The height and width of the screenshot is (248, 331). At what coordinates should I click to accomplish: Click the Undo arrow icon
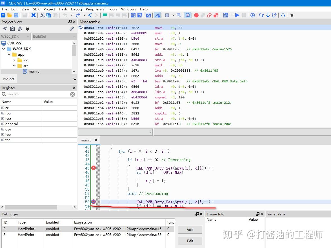coord(65,15)
